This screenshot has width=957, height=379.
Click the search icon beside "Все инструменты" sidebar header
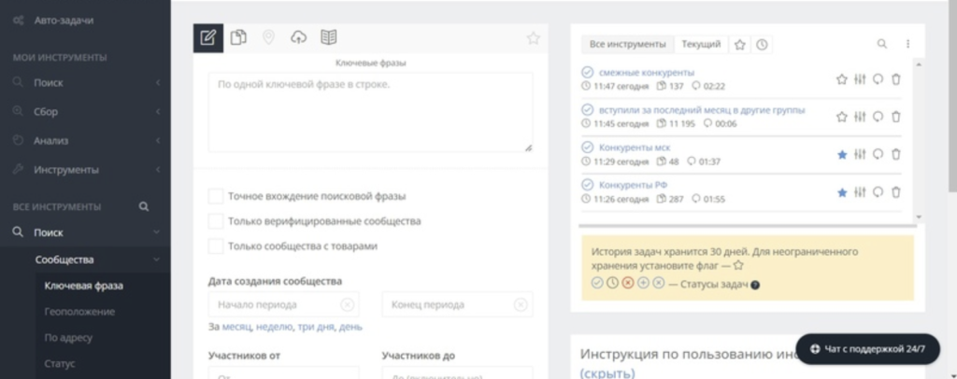143,206
